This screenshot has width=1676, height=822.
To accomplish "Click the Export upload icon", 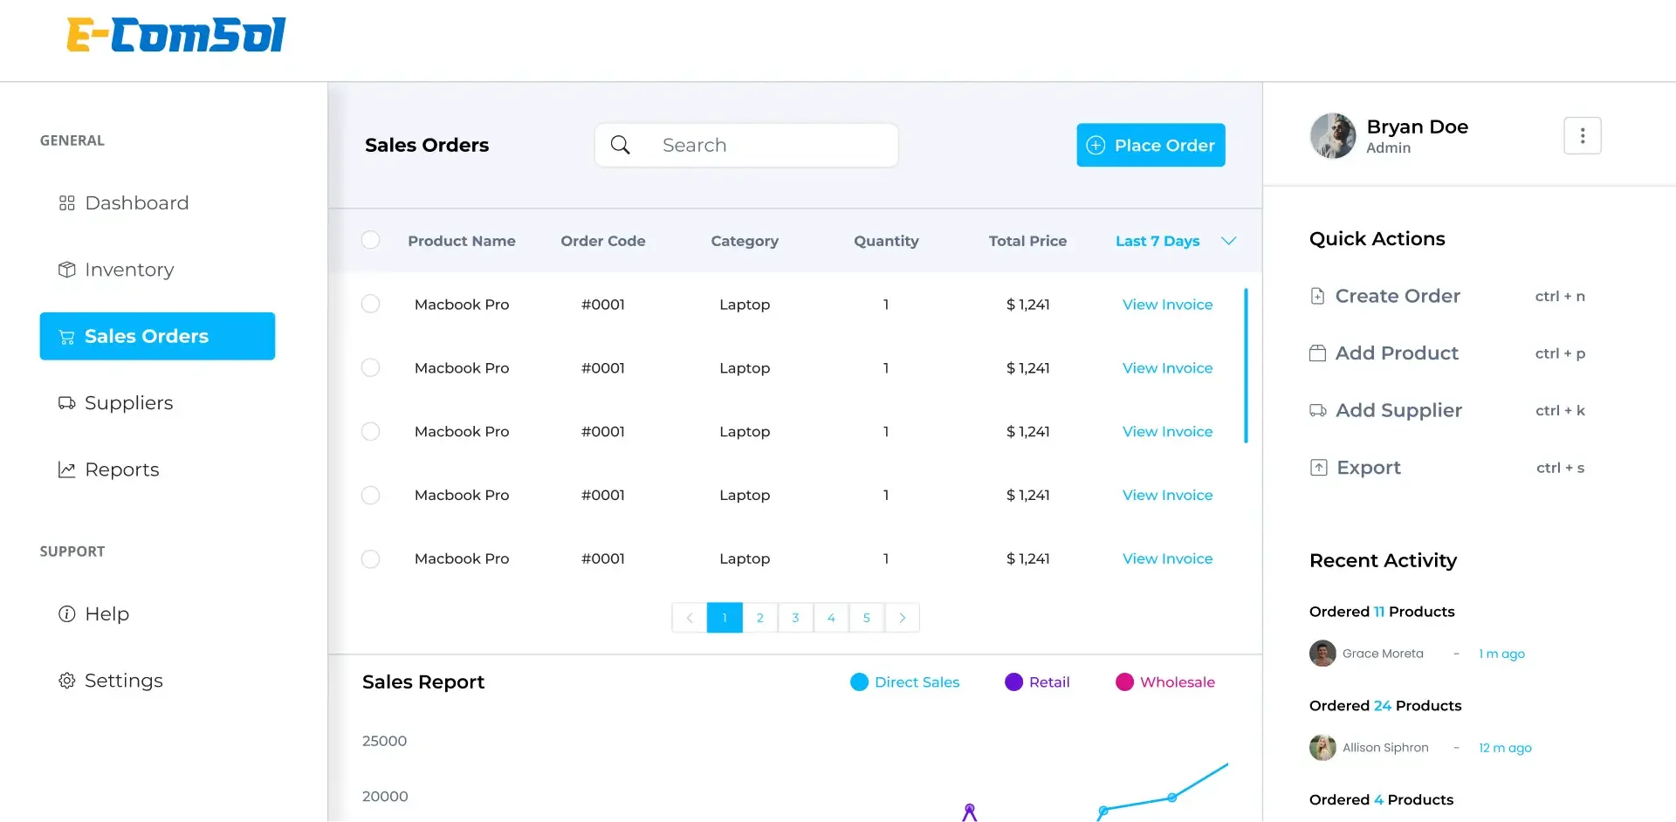I will pyautogui.click(x=1319, y=467).
